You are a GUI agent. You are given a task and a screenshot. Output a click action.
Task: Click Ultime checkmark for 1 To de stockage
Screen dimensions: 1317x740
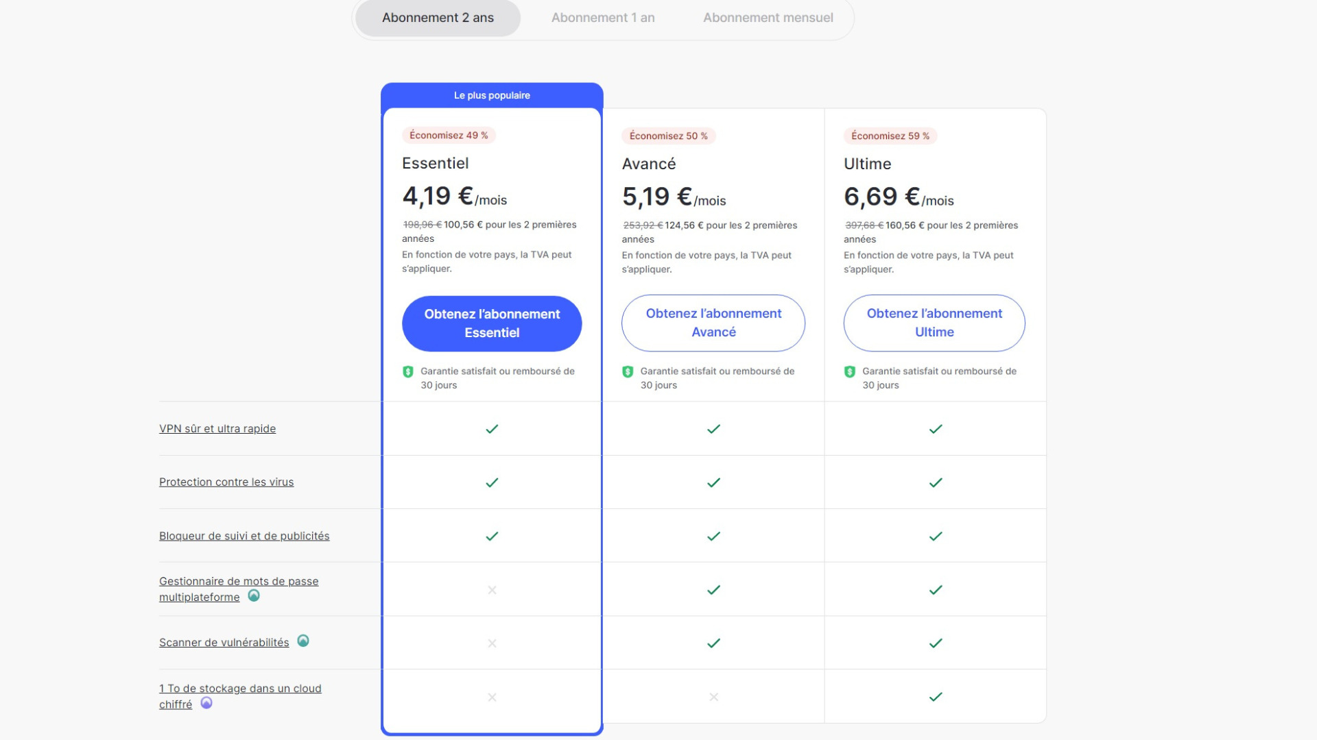pos(936,696)
